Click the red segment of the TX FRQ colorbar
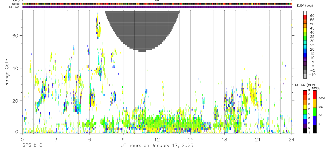Viewport: 328px width, 151px height. 305,93
